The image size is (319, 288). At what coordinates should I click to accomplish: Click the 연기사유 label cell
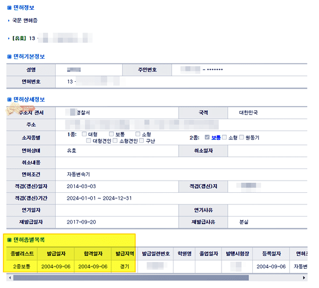coord(203,210)
